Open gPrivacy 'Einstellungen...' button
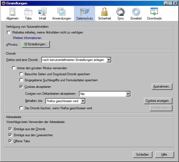The width and height of the screenshot is (179, 162). tap(36, 44)
